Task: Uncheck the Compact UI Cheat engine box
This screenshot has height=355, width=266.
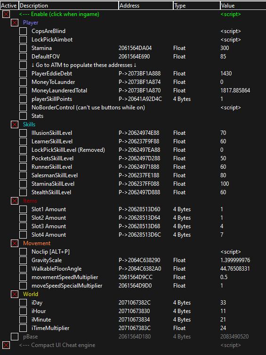Action: (6, 345)
